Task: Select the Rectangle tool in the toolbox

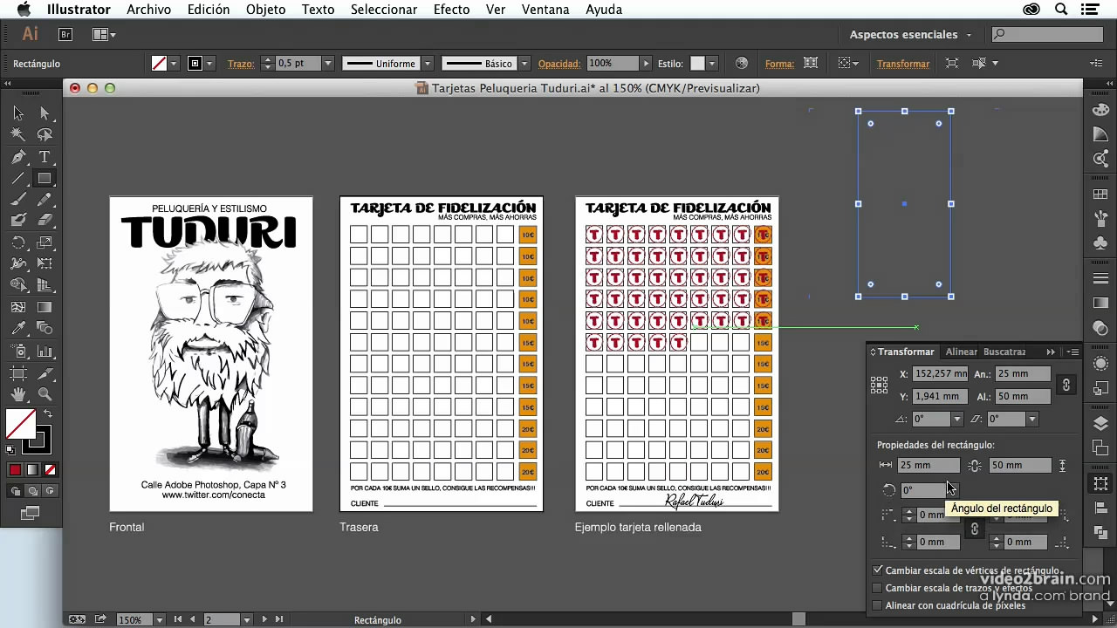Action: 45,178
